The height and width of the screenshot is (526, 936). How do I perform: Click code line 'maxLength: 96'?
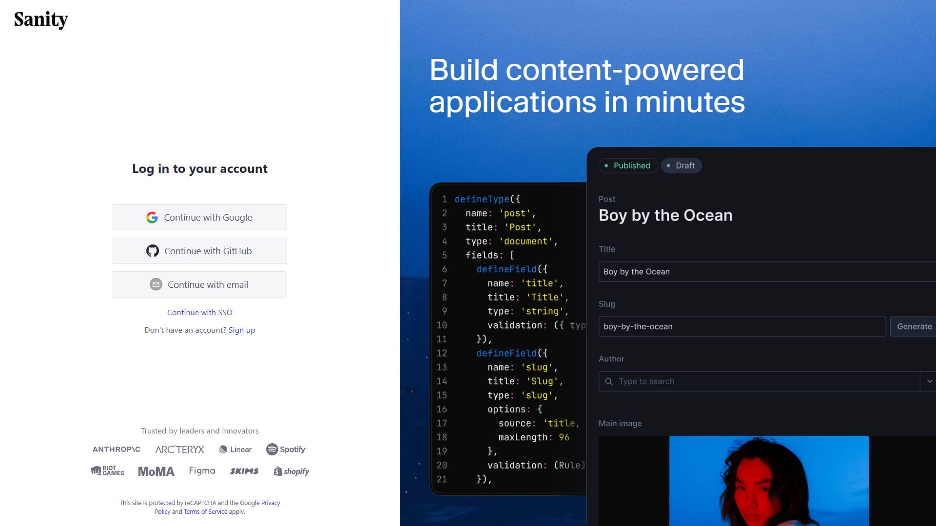(x=534, y=437)
